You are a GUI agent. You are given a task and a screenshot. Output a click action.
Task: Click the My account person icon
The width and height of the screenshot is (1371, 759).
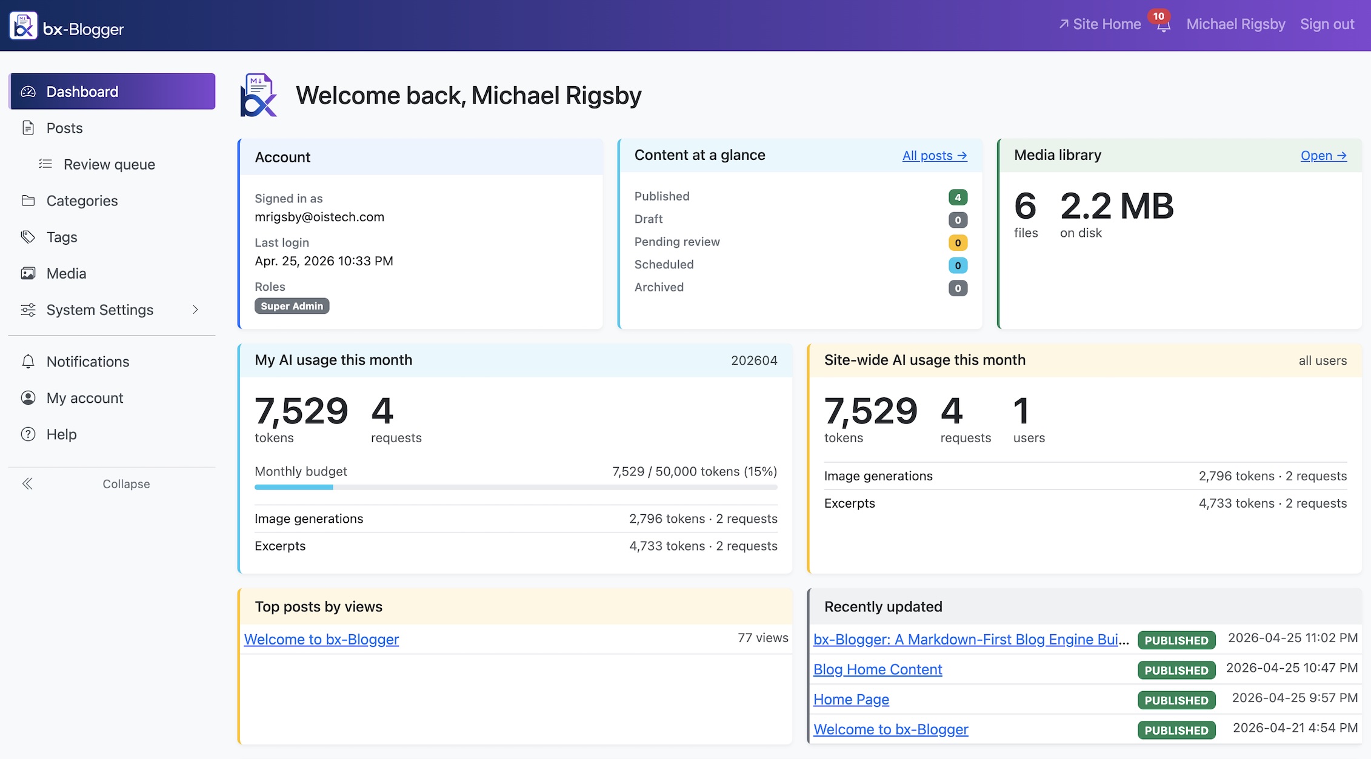point(28,398)
